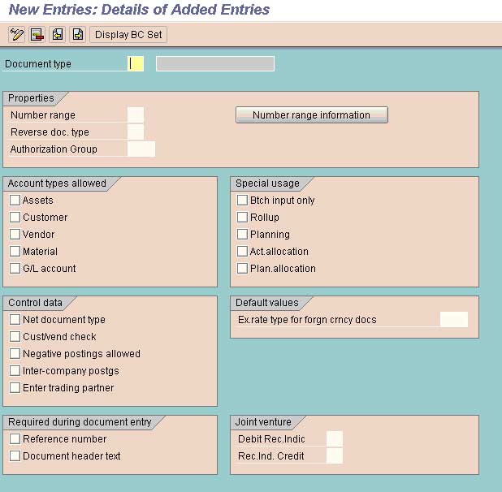
Task: Enable the G/L account checkbox
Action: (x=15, y=269)
